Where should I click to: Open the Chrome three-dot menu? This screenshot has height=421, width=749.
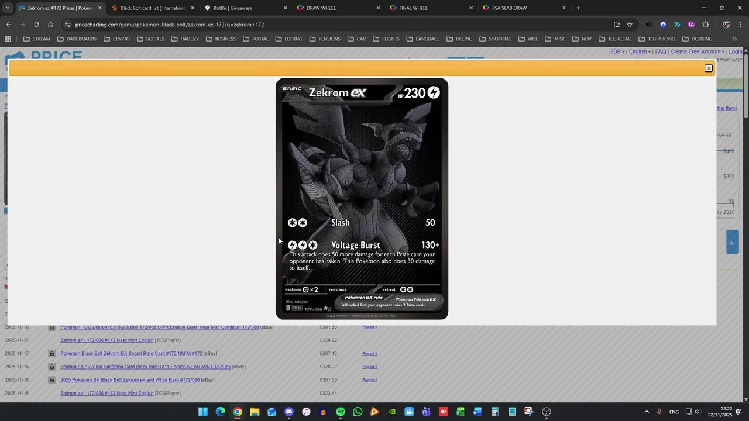(x=740, y=25)
